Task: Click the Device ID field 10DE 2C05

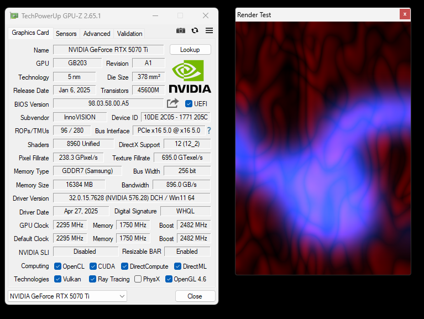Action: tap(176, 117)
